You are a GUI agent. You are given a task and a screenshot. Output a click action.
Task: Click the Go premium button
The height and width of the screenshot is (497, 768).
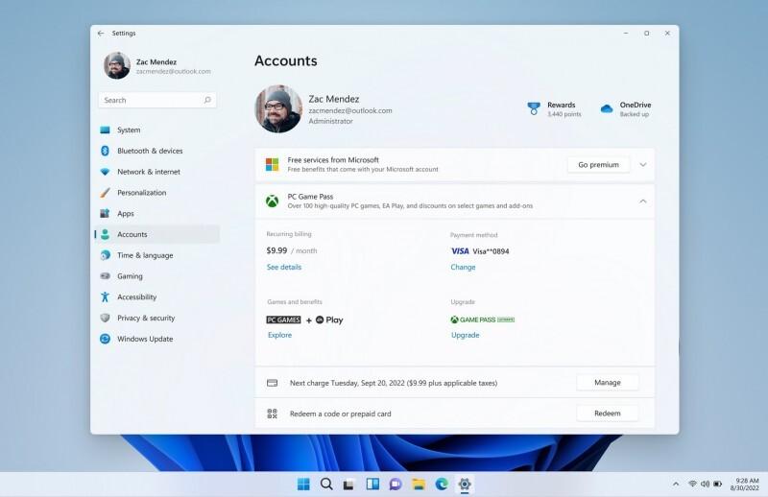click(x=598, y=164)
